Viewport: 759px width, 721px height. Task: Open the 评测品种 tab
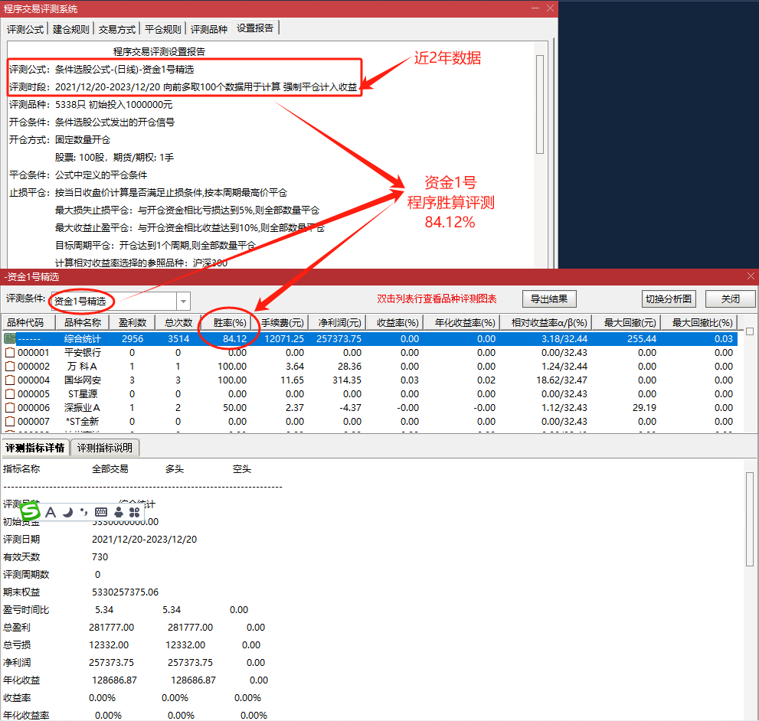(208, 30)
